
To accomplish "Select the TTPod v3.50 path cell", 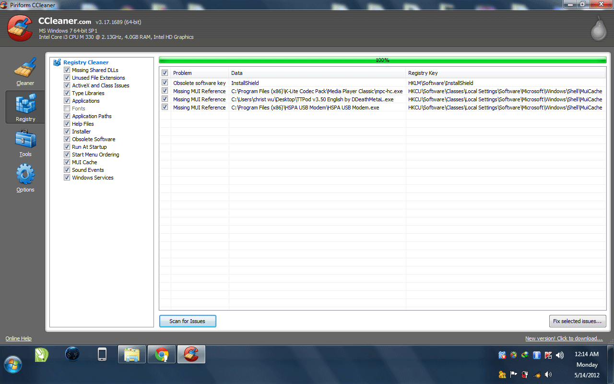I will [x=317, y=99].
